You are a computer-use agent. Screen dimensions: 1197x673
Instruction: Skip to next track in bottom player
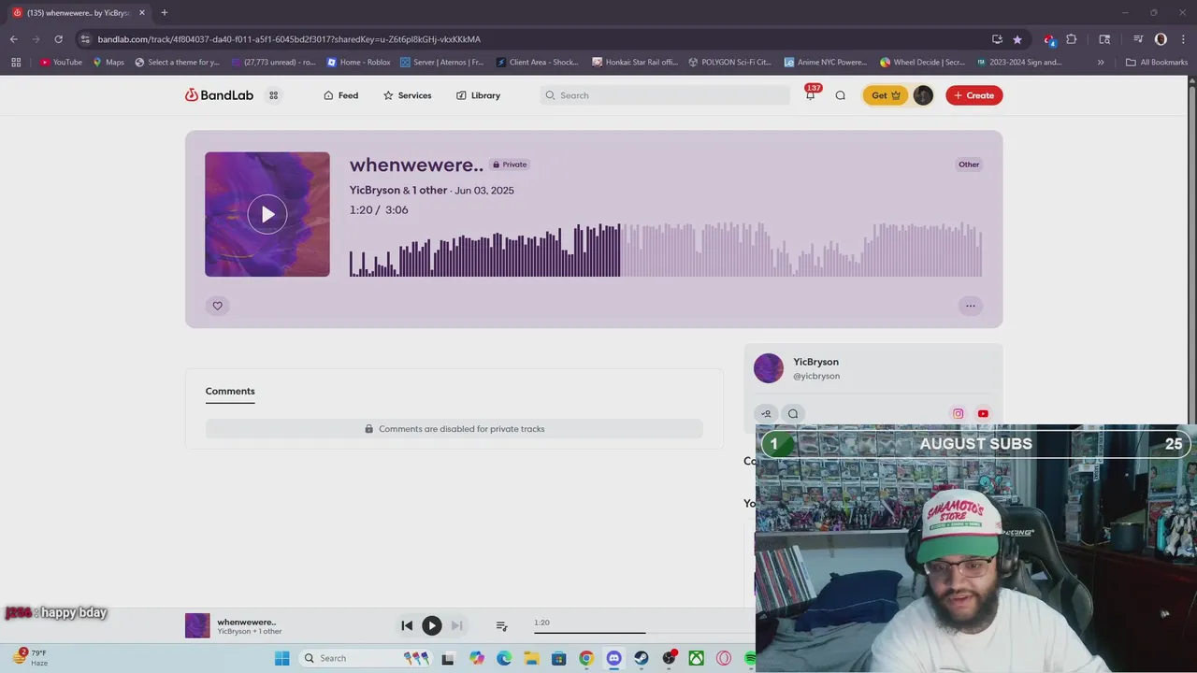pyautogui.click(x=456, y=625)
